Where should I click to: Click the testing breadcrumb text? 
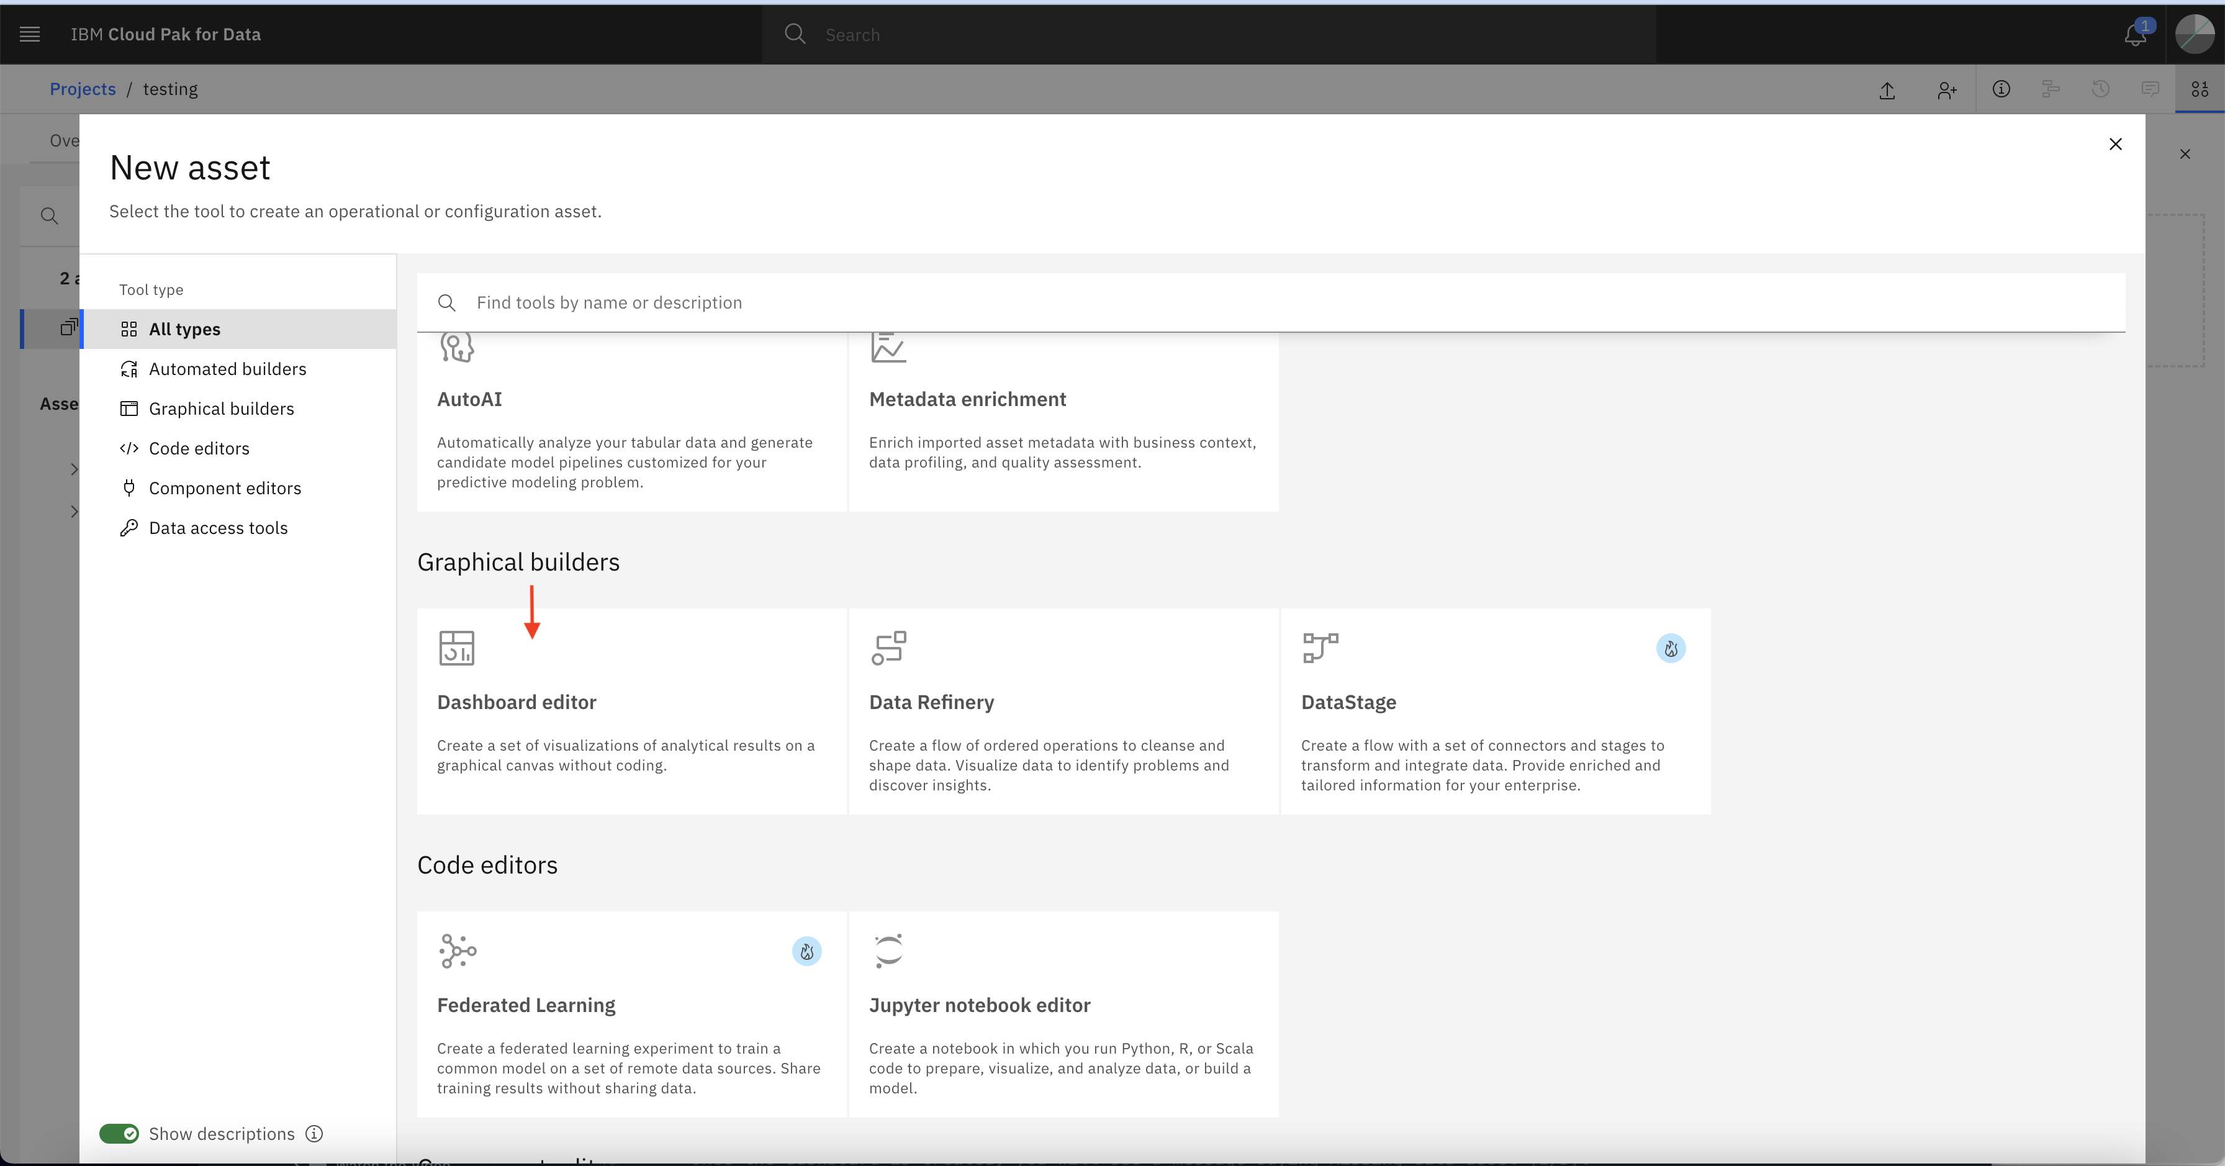click(170, 89)
